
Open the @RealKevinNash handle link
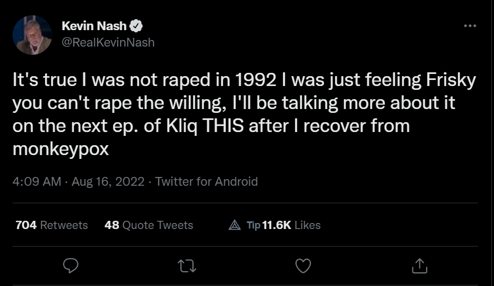pyautogui.click(x=108, y=42)
